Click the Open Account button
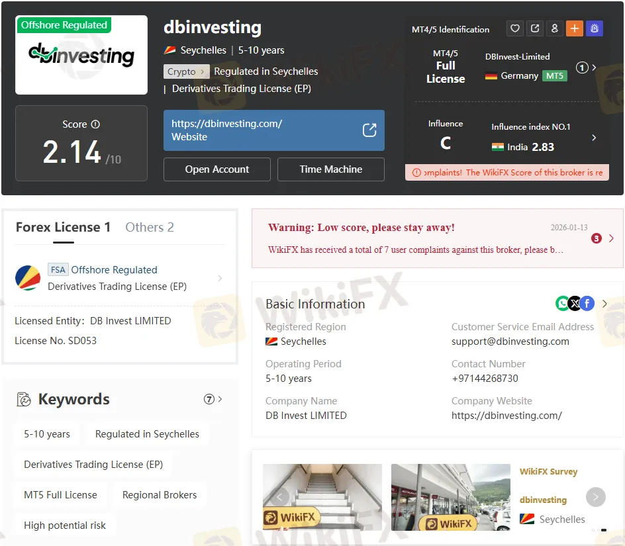The height and width of the screenshot is (546, 625). (216, 169)
